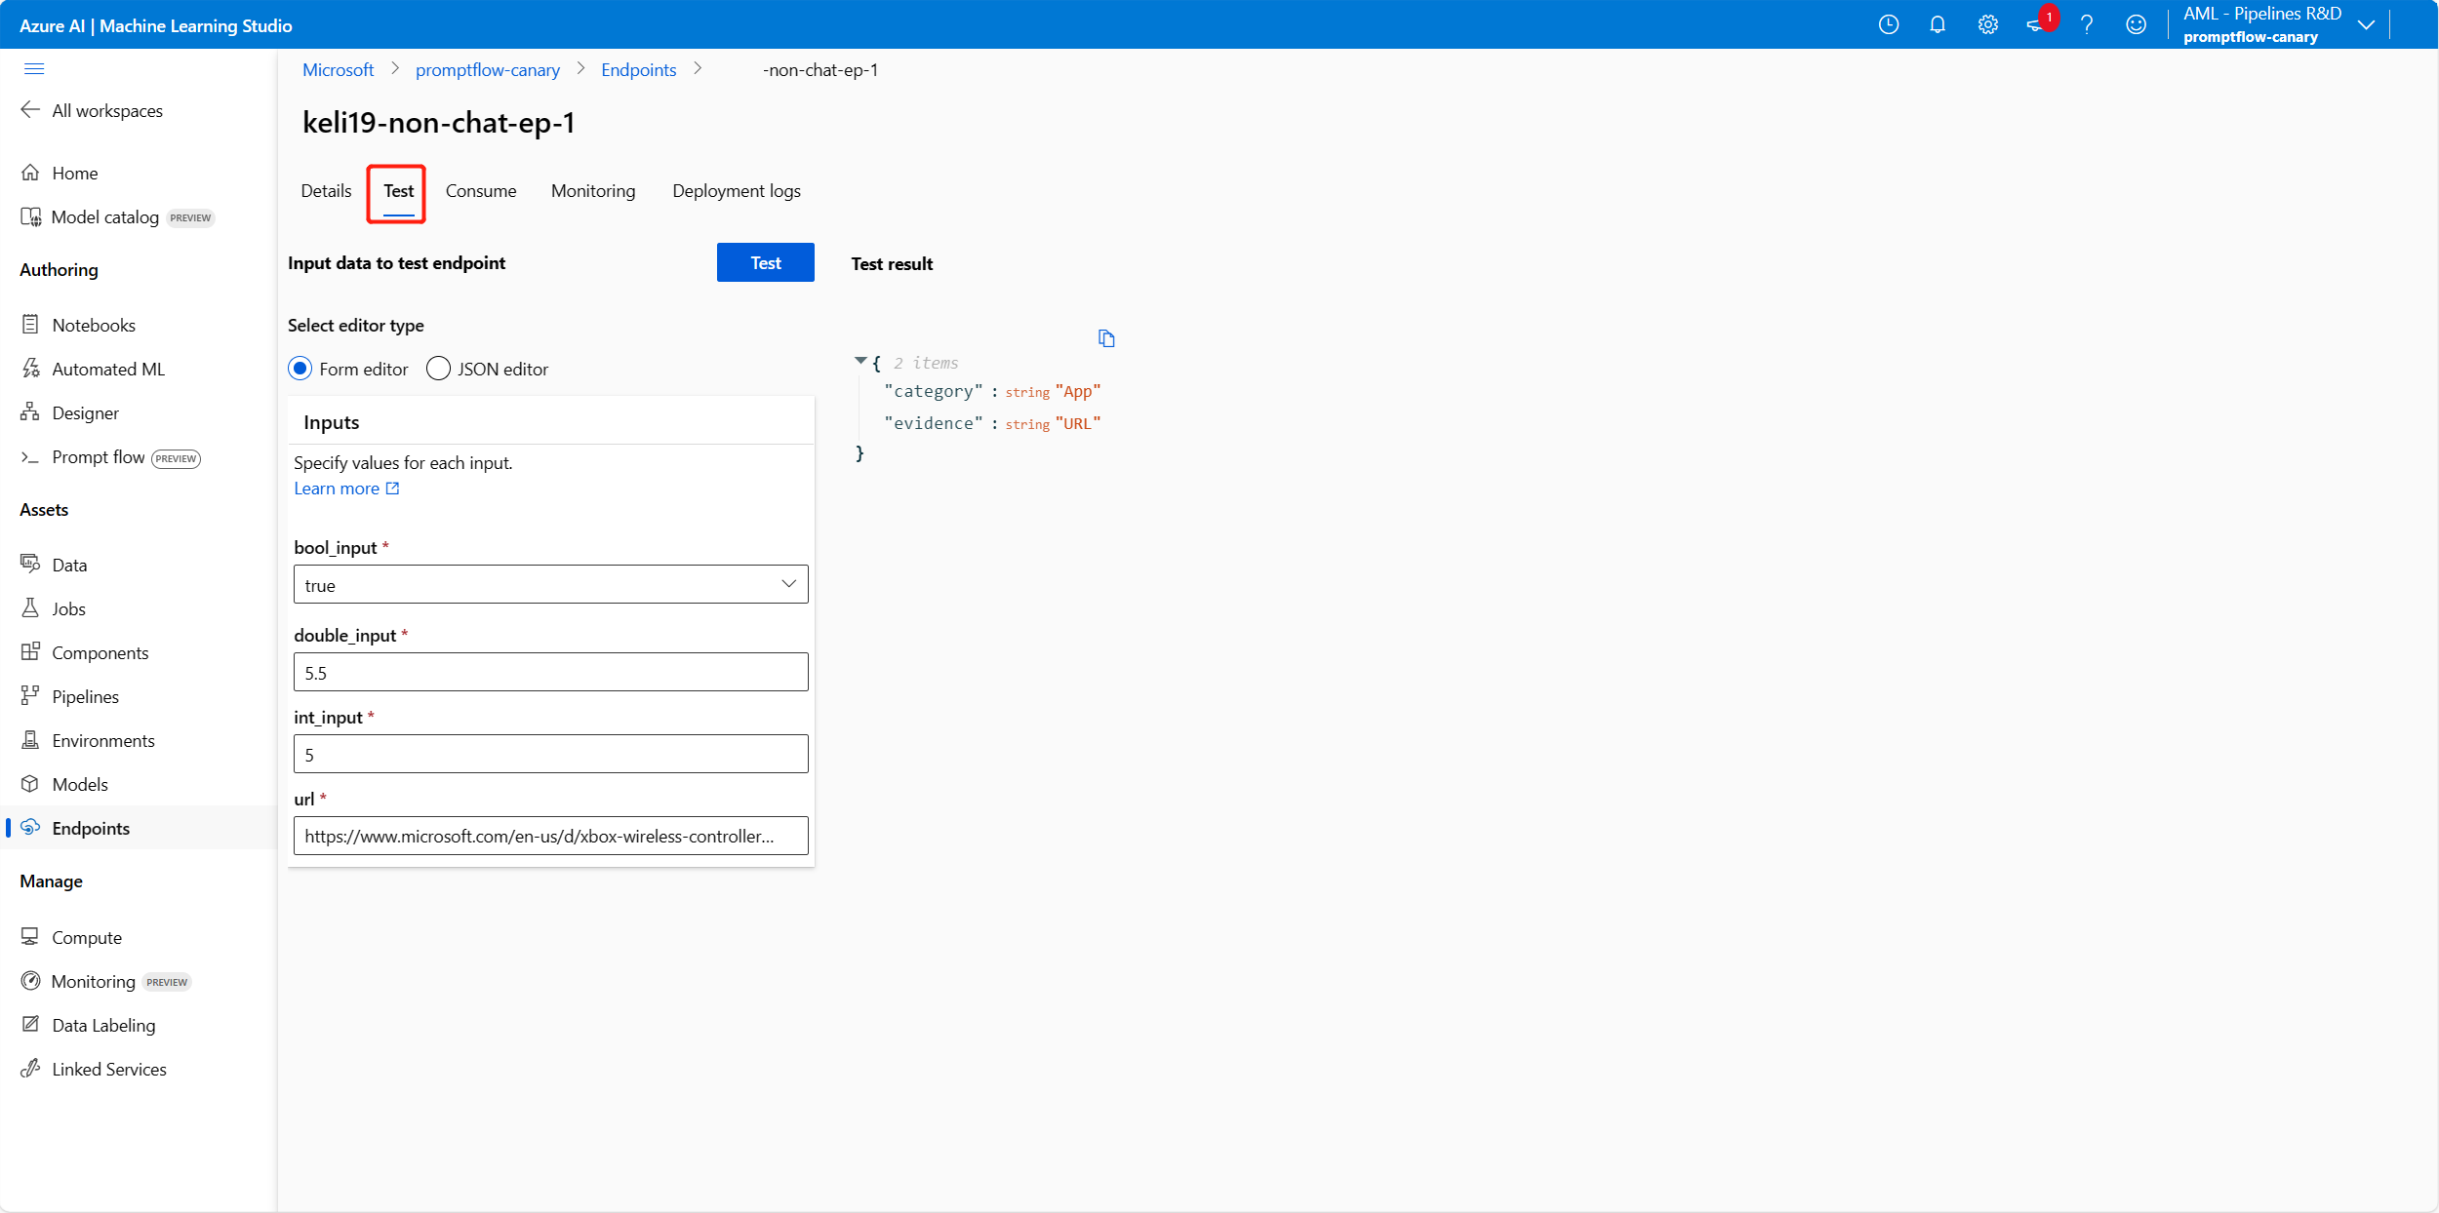The height and width of the screenshot is (1213, 2439).
Task: Collapse the test result JSON tree
Action: coord(860,361)
